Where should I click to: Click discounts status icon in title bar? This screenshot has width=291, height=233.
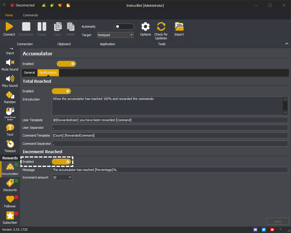click(x=52, y=6)
